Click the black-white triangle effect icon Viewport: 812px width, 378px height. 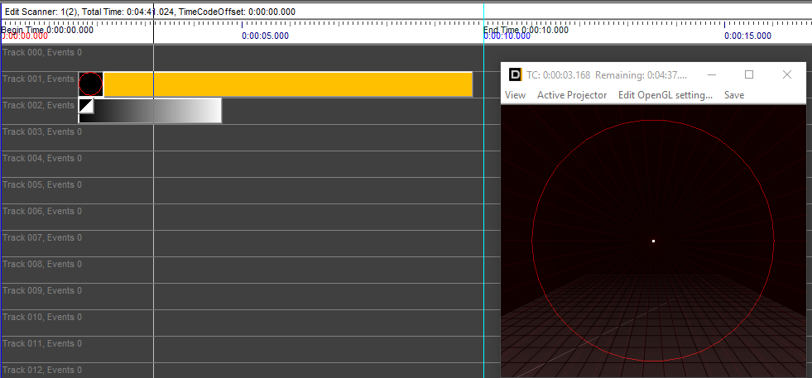[86, 106]
